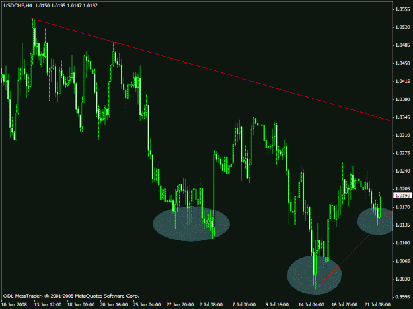Image resolution: width=413 pixels, height=309 pixels.
Task: Click the 10 Jun 2008 date label
Action: [15, 305]
